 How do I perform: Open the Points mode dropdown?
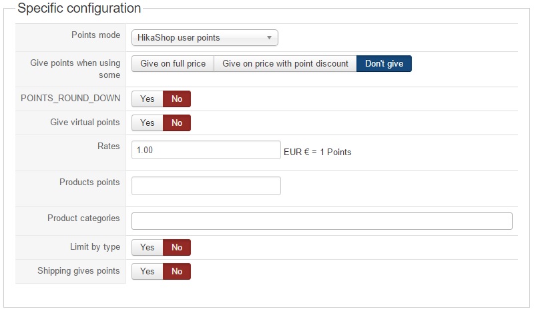point(200,38)
